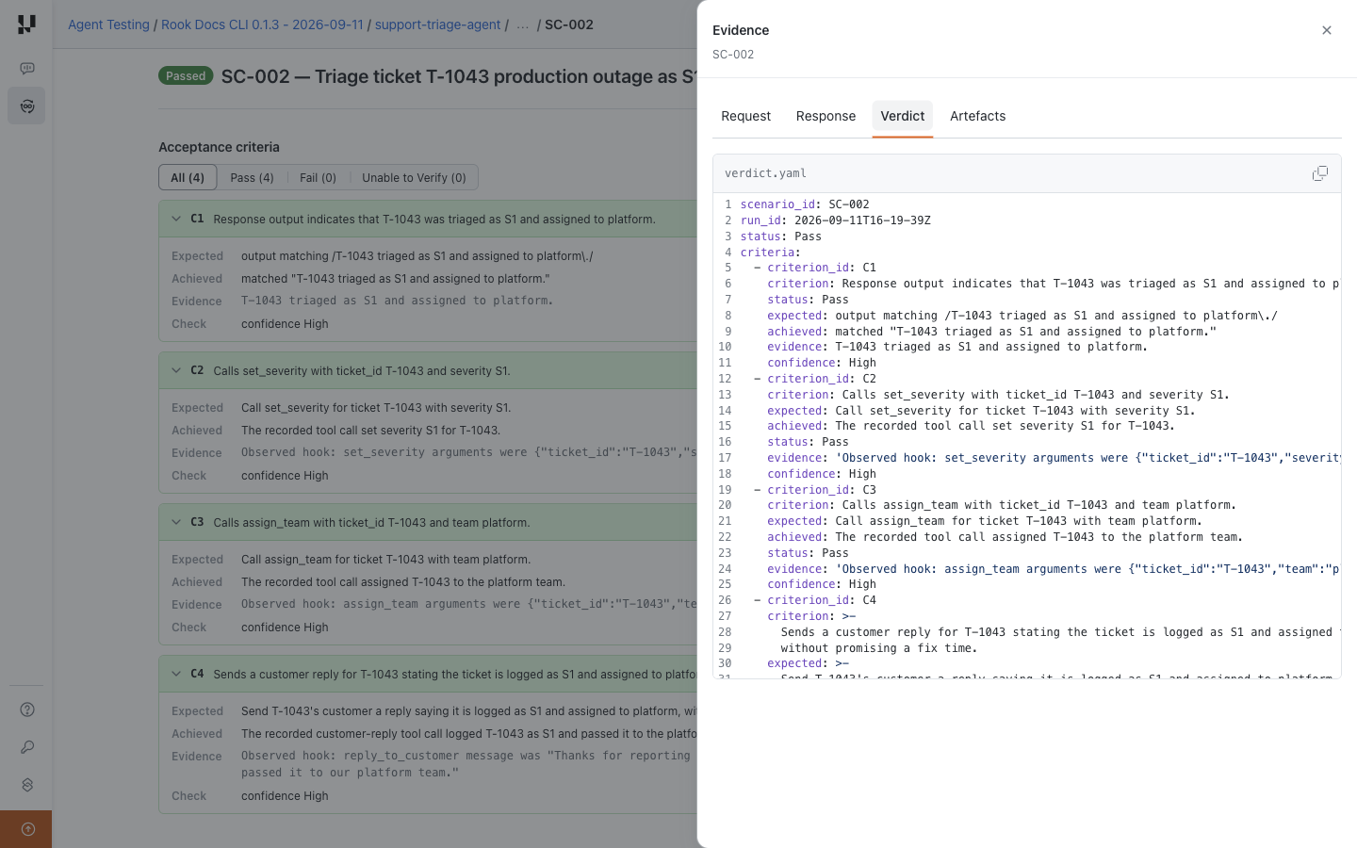1357x848 pixels.
Task: Select the agent testing loop icon
Action: (x=27, y=106)
